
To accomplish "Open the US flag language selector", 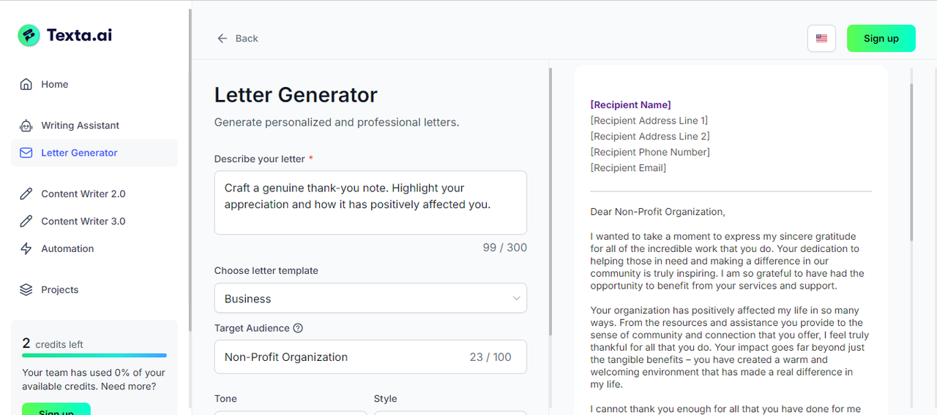I will pyautogui.click(x=821, y=38).
